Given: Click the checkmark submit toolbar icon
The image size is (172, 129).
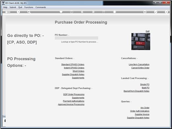Looking at the screenshot, I should click(155, 12).
